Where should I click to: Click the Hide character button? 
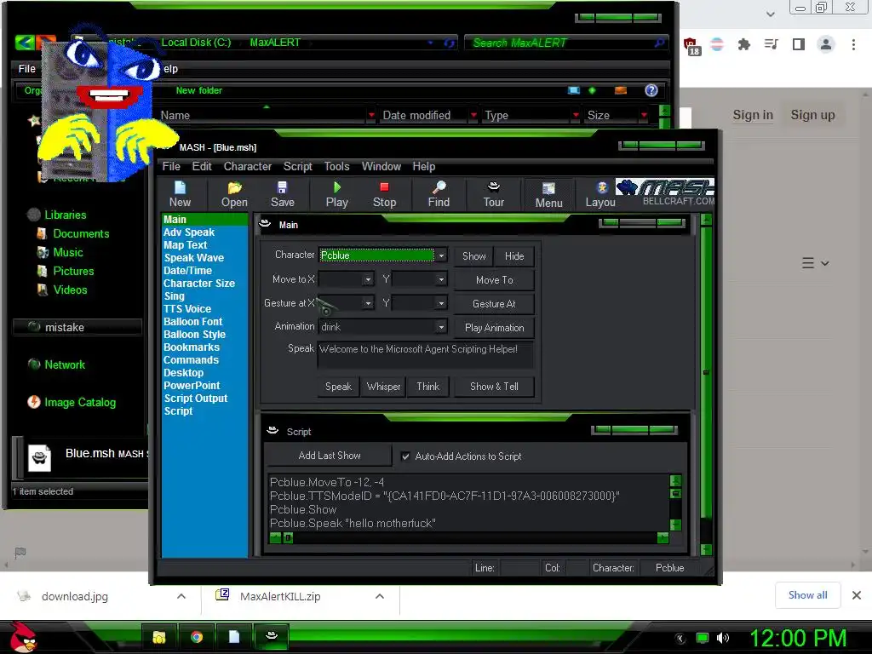pyautogui.click(x=513, y=255)
